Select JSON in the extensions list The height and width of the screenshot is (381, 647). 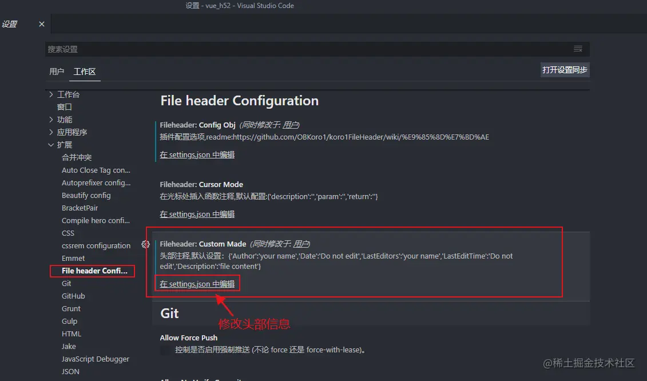click(70, 371)
